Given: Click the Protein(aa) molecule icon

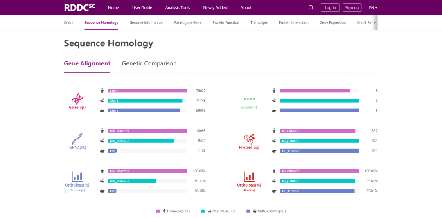Looking at the screenshot, I should pos(249,139).
